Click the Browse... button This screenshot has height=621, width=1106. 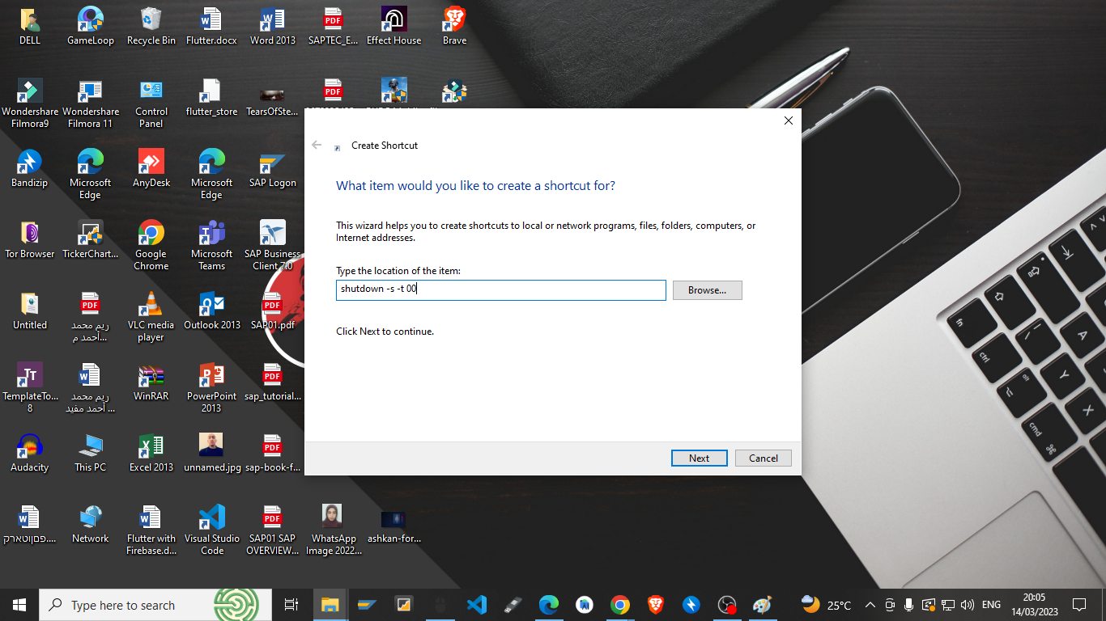coord(708,289)
